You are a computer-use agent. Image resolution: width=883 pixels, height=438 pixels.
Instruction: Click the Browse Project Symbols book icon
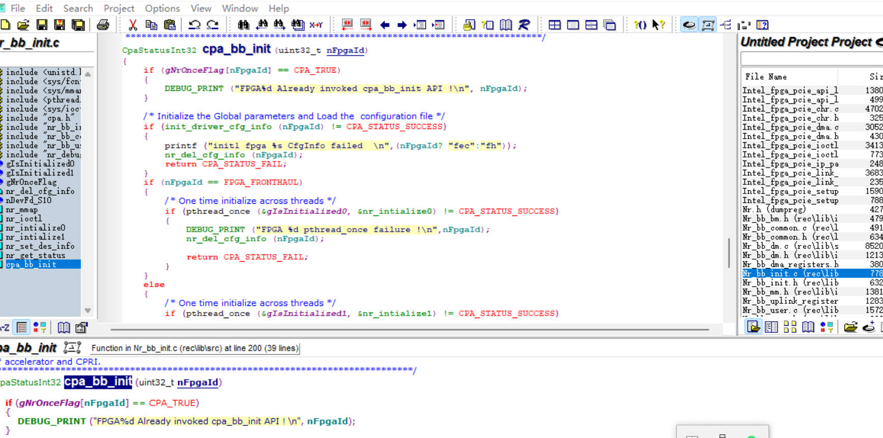[506, 24]
